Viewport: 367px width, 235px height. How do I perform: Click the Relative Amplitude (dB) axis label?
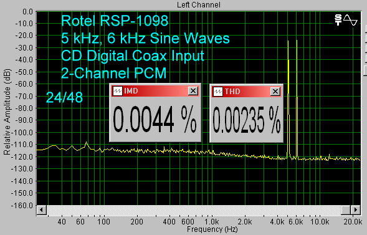pos(7,112)
